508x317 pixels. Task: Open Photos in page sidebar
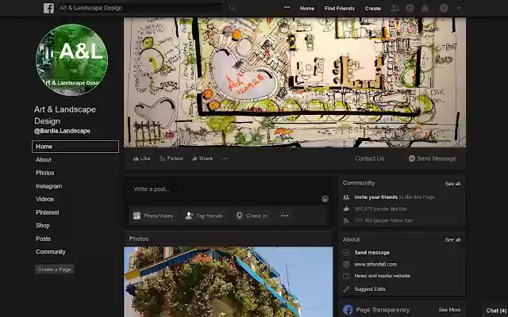click(45, 173)
